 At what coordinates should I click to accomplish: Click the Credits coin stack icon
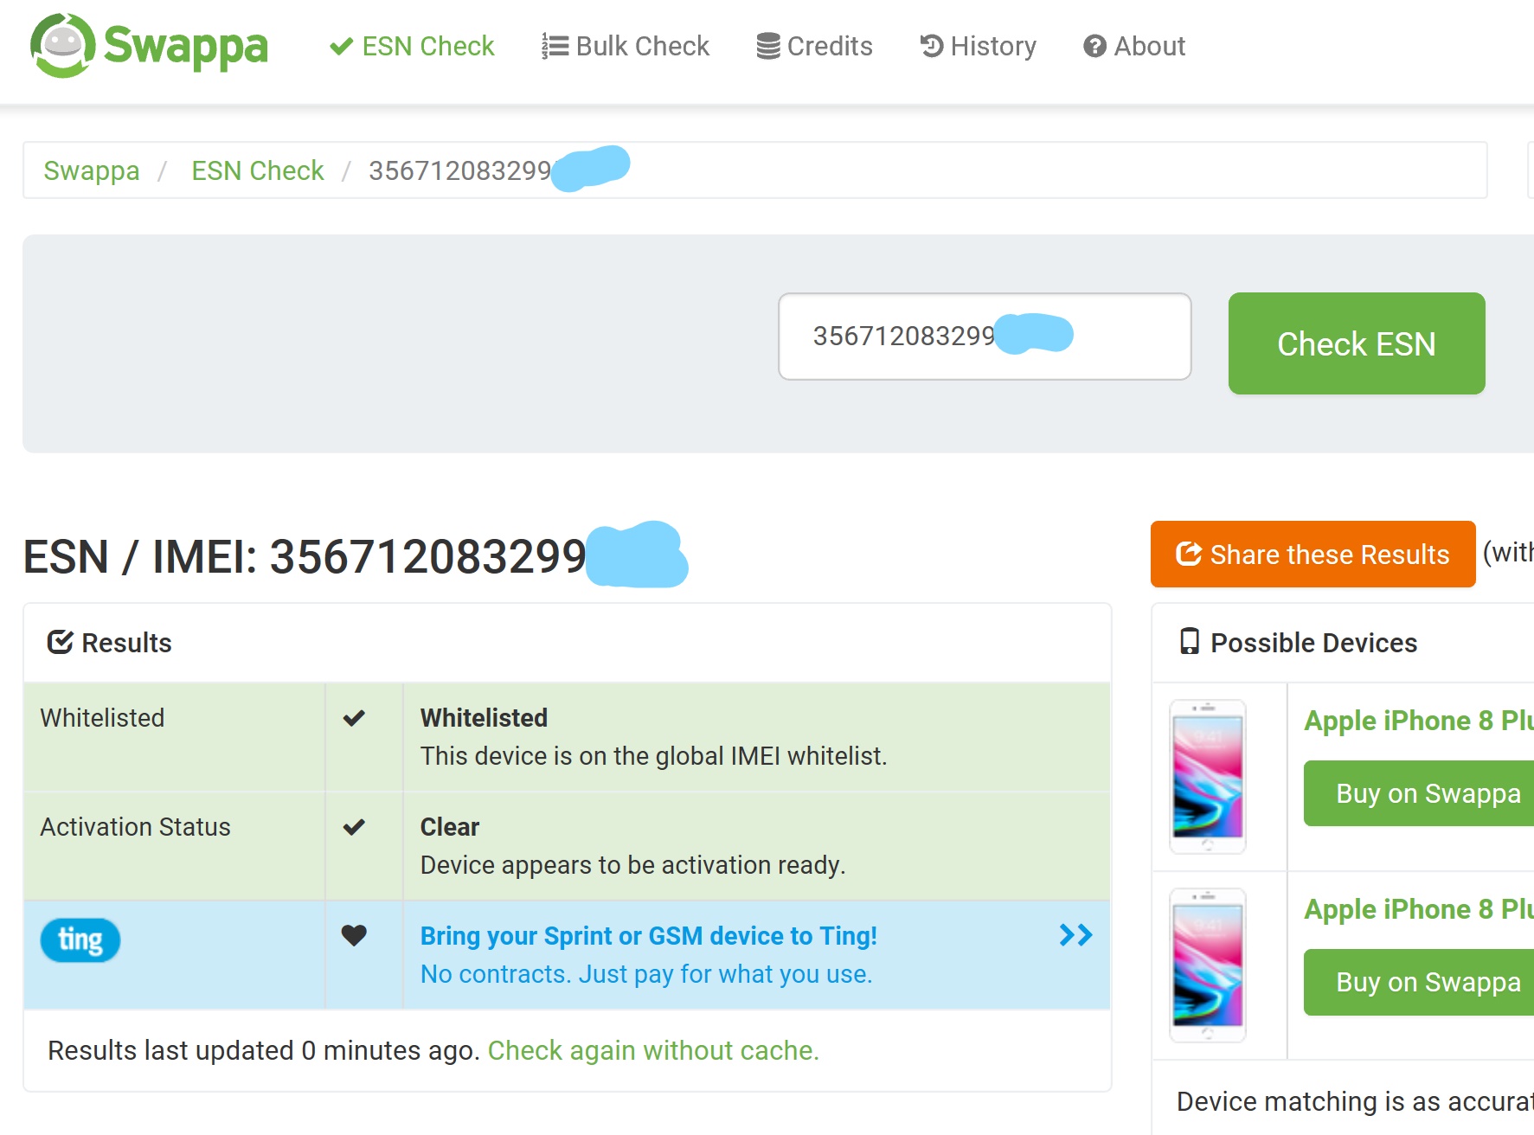[767, 46]
